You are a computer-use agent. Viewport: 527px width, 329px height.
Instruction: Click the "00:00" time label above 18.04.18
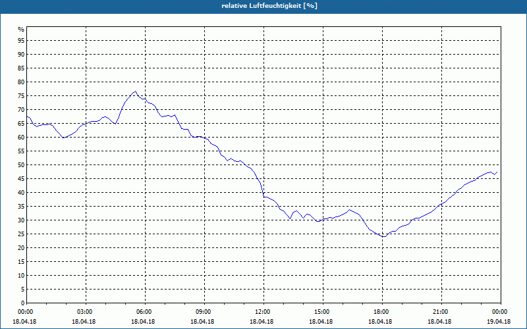26,312
